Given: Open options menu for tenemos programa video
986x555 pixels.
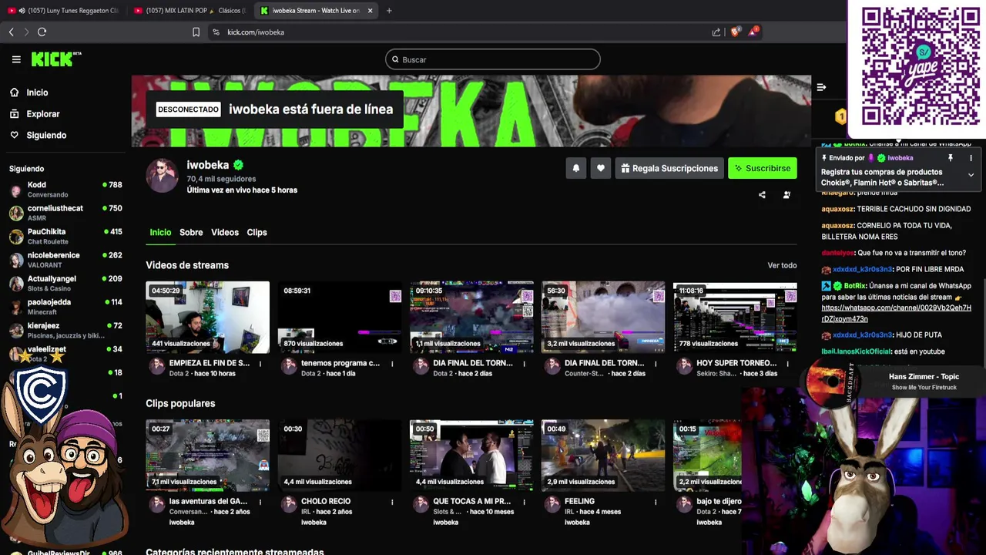Looking at the screenshot, I should coord(392,364).
